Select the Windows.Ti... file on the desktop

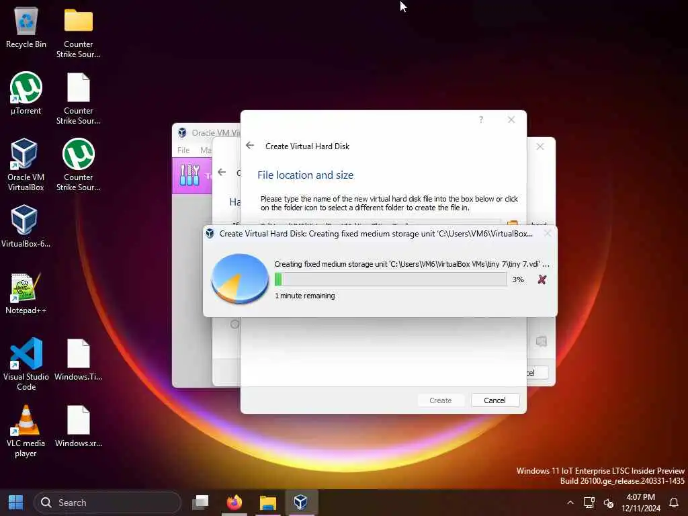(x=78, y=360)
